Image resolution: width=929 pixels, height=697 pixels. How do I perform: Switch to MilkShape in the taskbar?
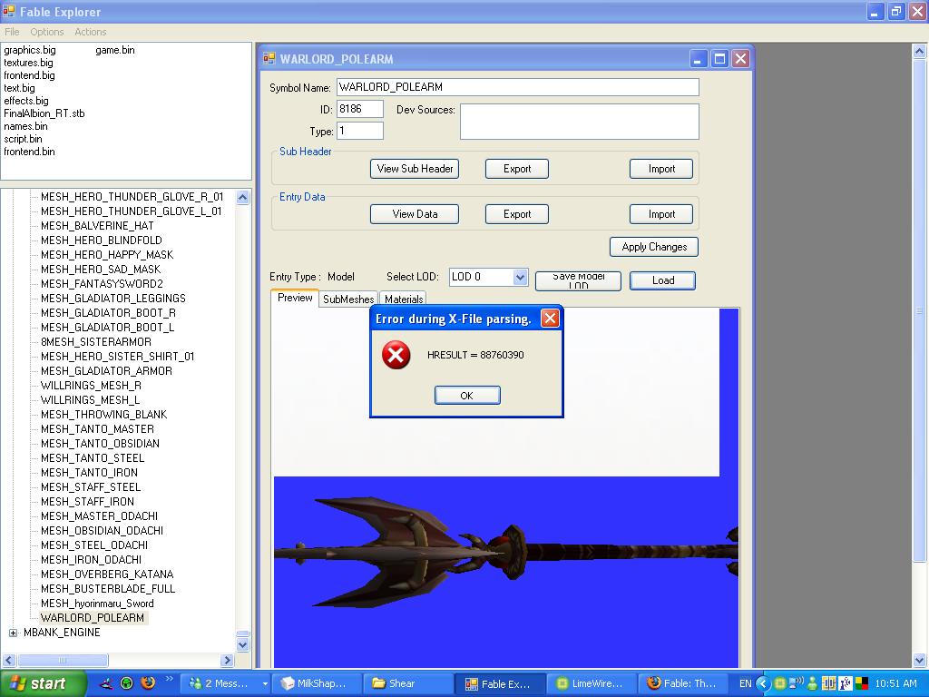[x=314, y=683]
